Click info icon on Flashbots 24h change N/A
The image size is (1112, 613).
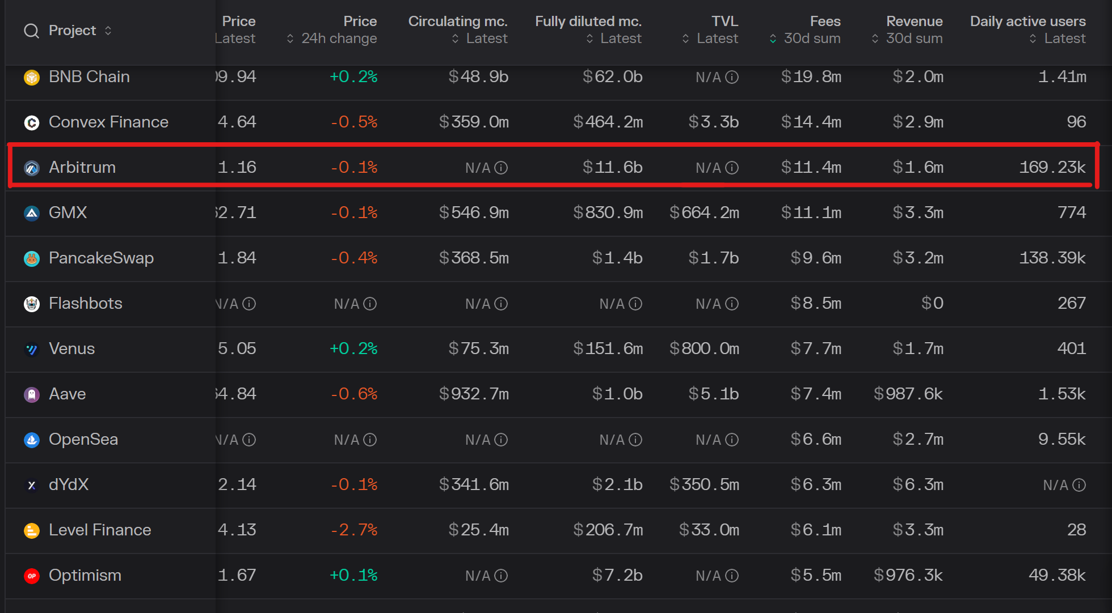click(370, 304)
